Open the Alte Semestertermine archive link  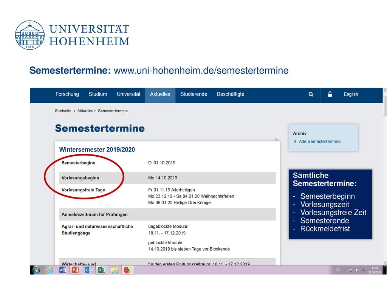pos(320,142)
